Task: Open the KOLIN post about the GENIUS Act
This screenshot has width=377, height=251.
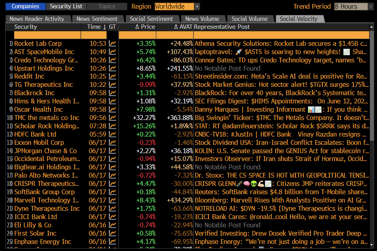Action: coord(282,151)
